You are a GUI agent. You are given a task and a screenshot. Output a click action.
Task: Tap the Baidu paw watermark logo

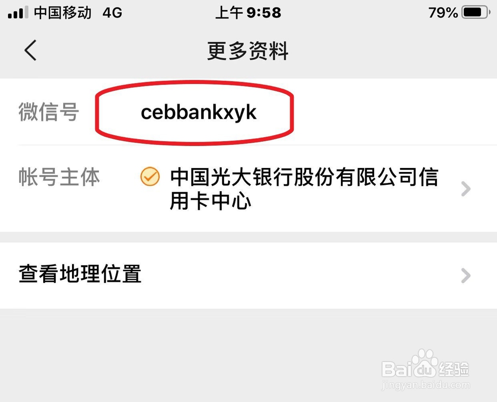[425, 363]
